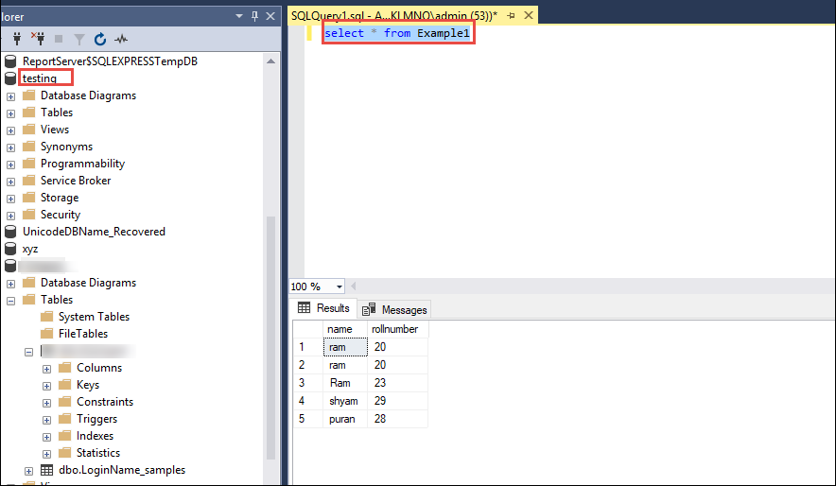Pin the SQLQuery1.sql tab
Viewport: 836px width, 486px height.
[511, 15]
